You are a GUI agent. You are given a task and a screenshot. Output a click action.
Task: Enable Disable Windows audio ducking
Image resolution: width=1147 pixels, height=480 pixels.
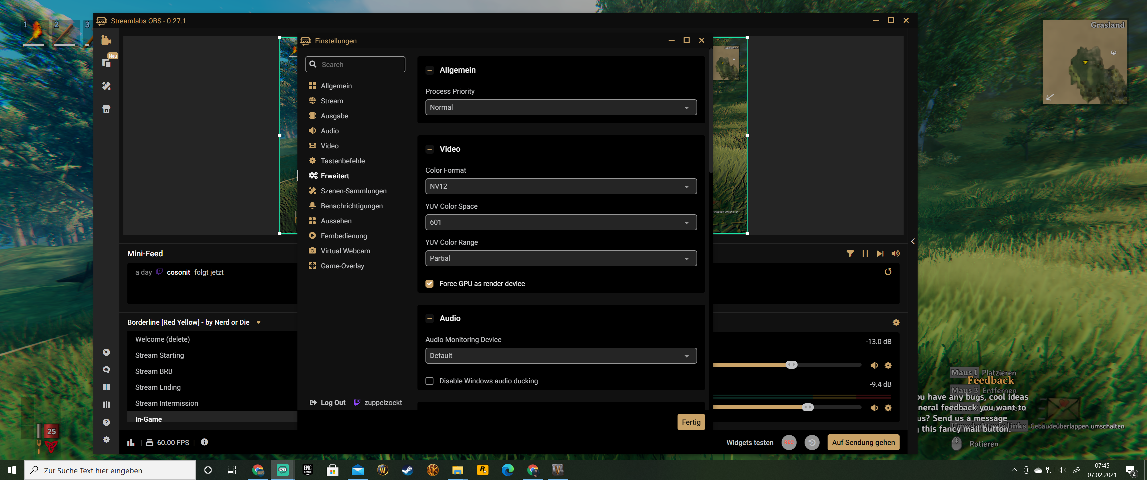click(x=430, y=381)
